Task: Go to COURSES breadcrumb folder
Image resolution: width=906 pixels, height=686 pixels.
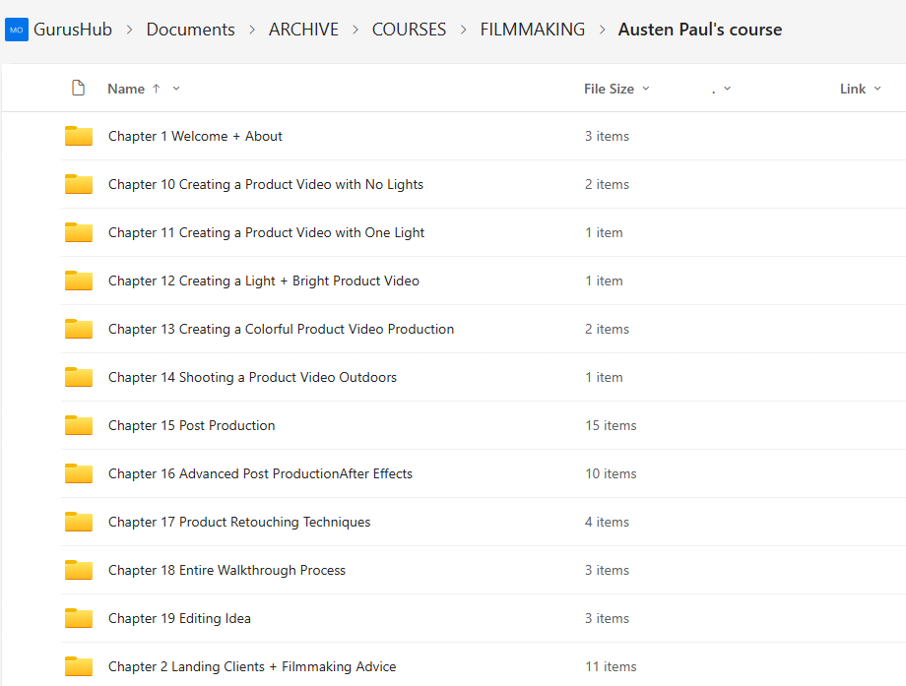Action: 409,30
